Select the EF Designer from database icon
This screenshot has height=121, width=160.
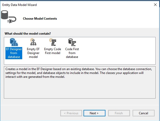coord(14,42)
